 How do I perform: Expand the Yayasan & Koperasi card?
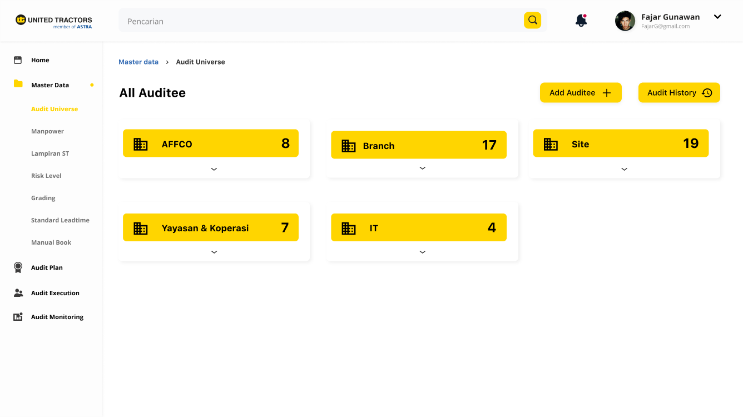point(214,252)
